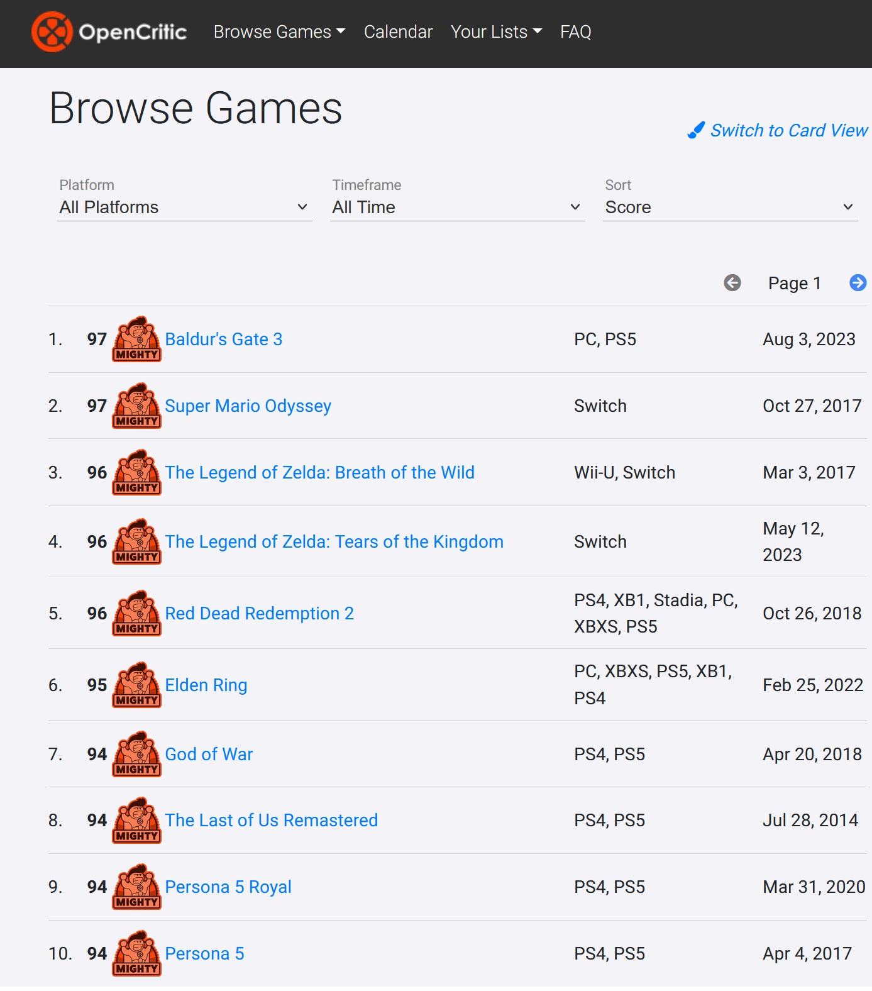
Task: Click the Mighty badge for Tears of the Kingdom
Action: (x=137, y=541)
